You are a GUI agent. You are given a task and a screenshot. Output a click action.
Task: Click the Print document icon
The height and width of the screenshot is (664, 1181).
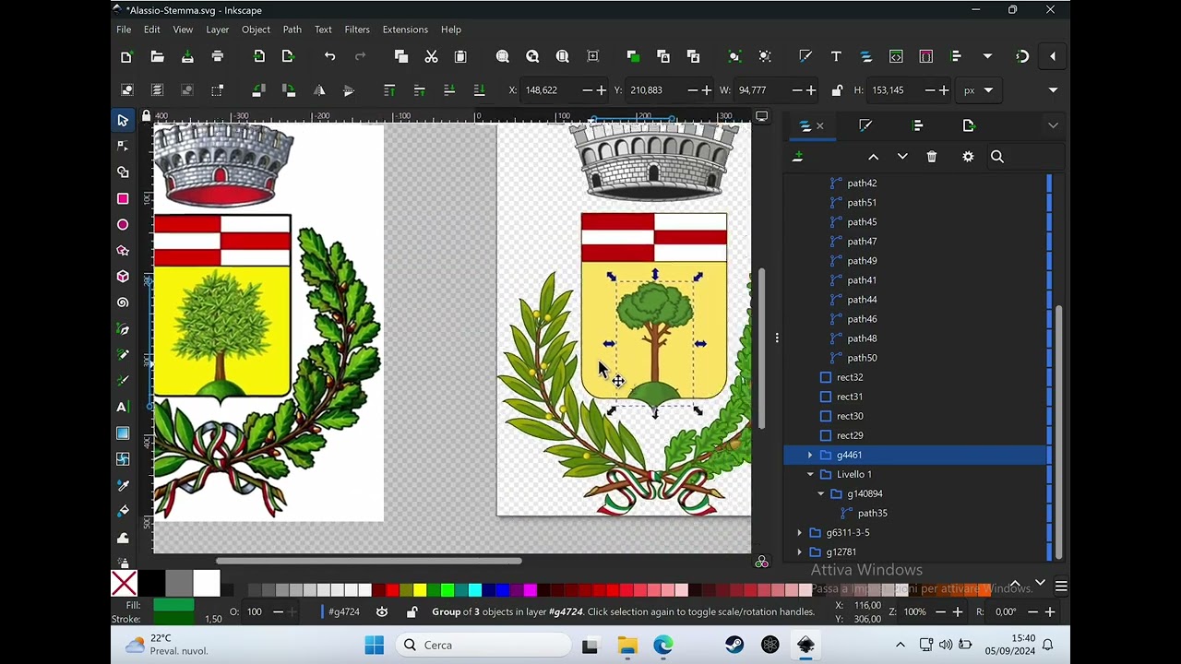tap(218, 56)
